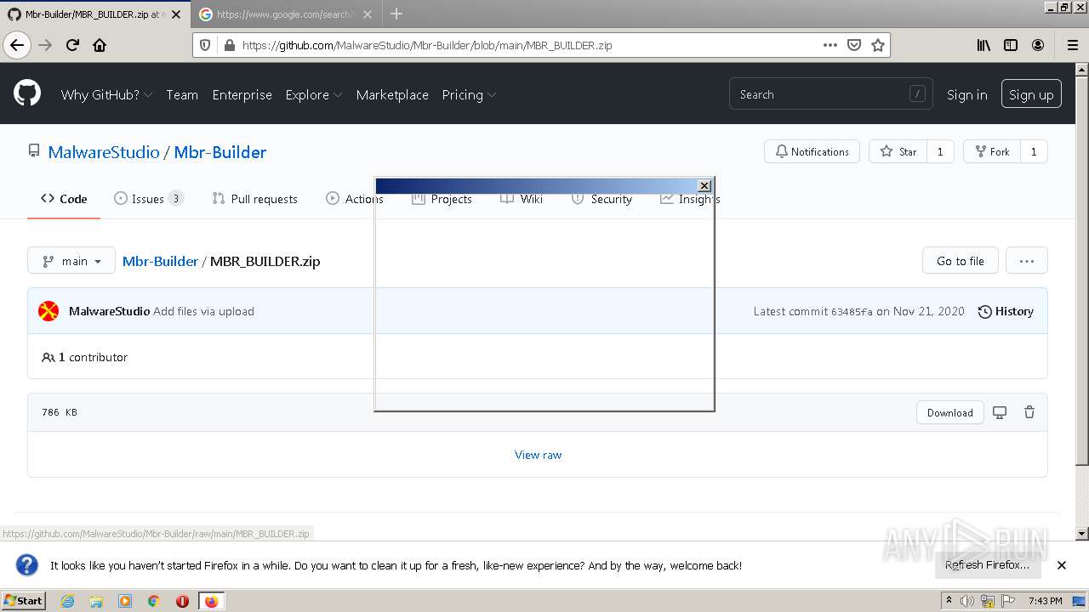Image resolution: width=1089 pixels, height=612 pixels.
Task: Click the GitHub Octocat logo
Action: [27, 93]
